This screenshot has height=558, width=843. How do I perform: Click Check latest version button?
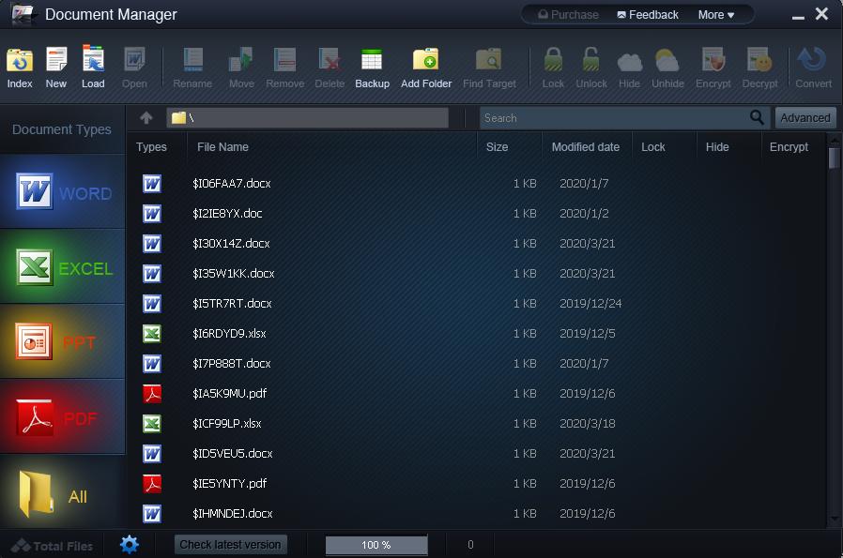point(230,545)
